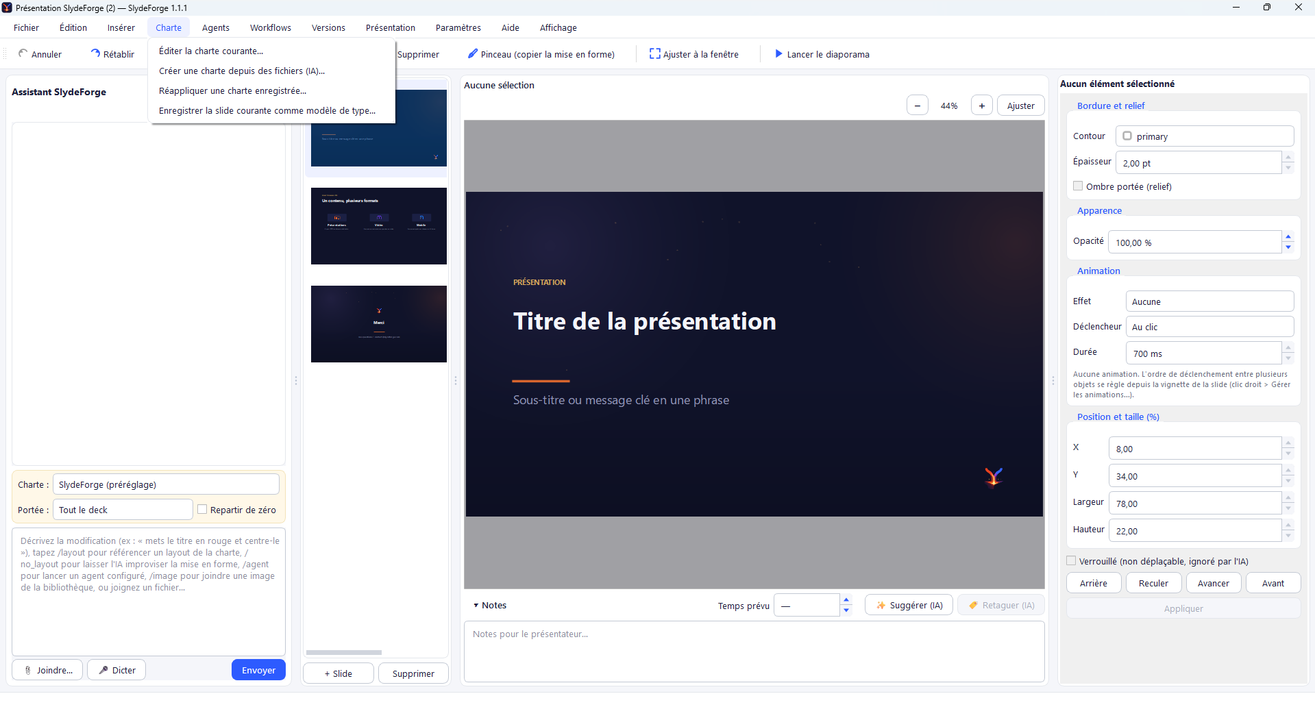Image resolution: width=1315 pixels, height=707 pixels.
Task: Click the Avancer layer button
Action: point(1213,583)
